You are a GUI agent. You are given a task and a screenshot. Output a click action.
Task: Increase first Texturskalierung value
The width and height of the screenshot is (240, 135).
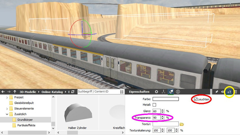pyautogui.click(x=163, y=129)
